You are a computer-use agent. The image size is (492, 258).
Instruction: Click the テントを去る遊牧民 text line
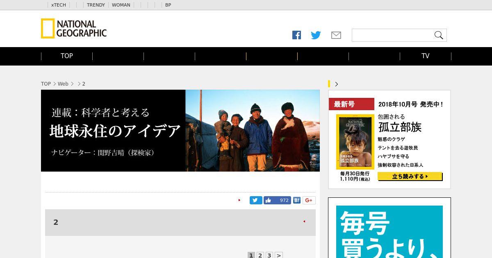[398, 148]
